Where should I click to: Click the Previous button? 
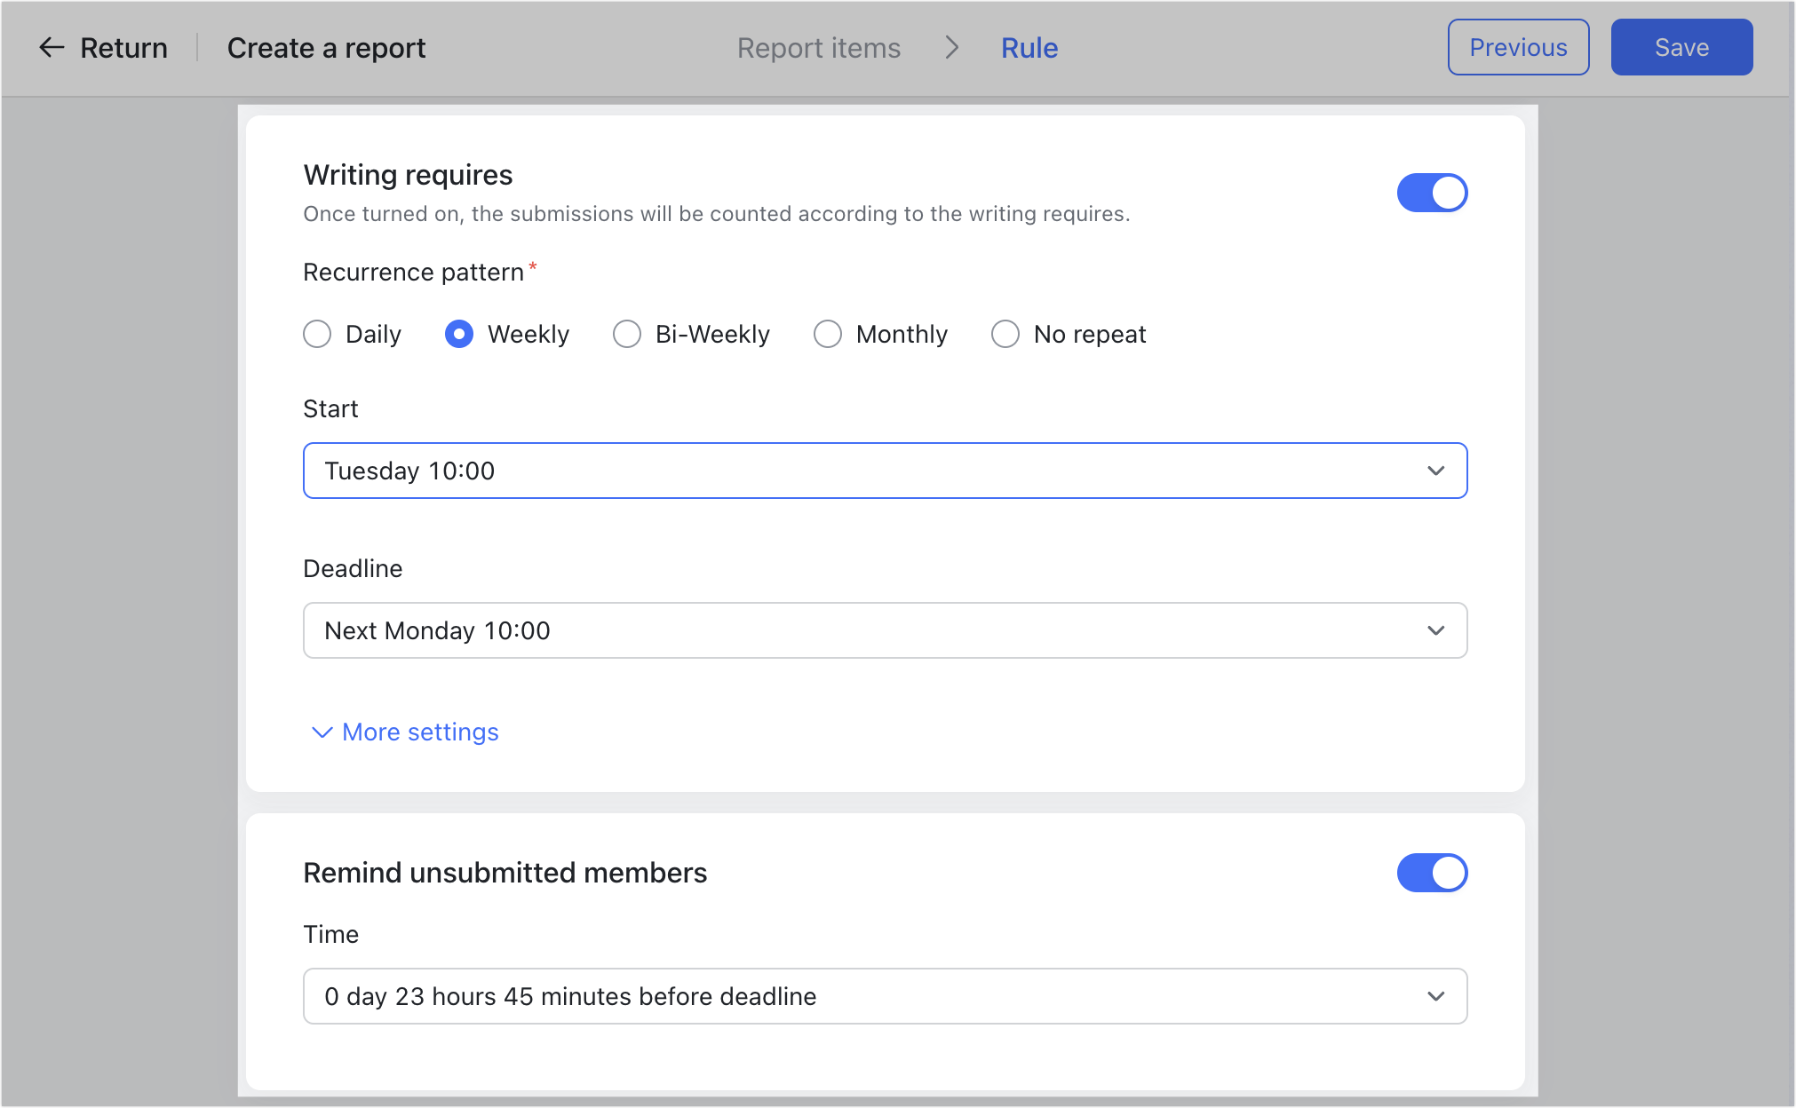click(x=1518, y=47)
